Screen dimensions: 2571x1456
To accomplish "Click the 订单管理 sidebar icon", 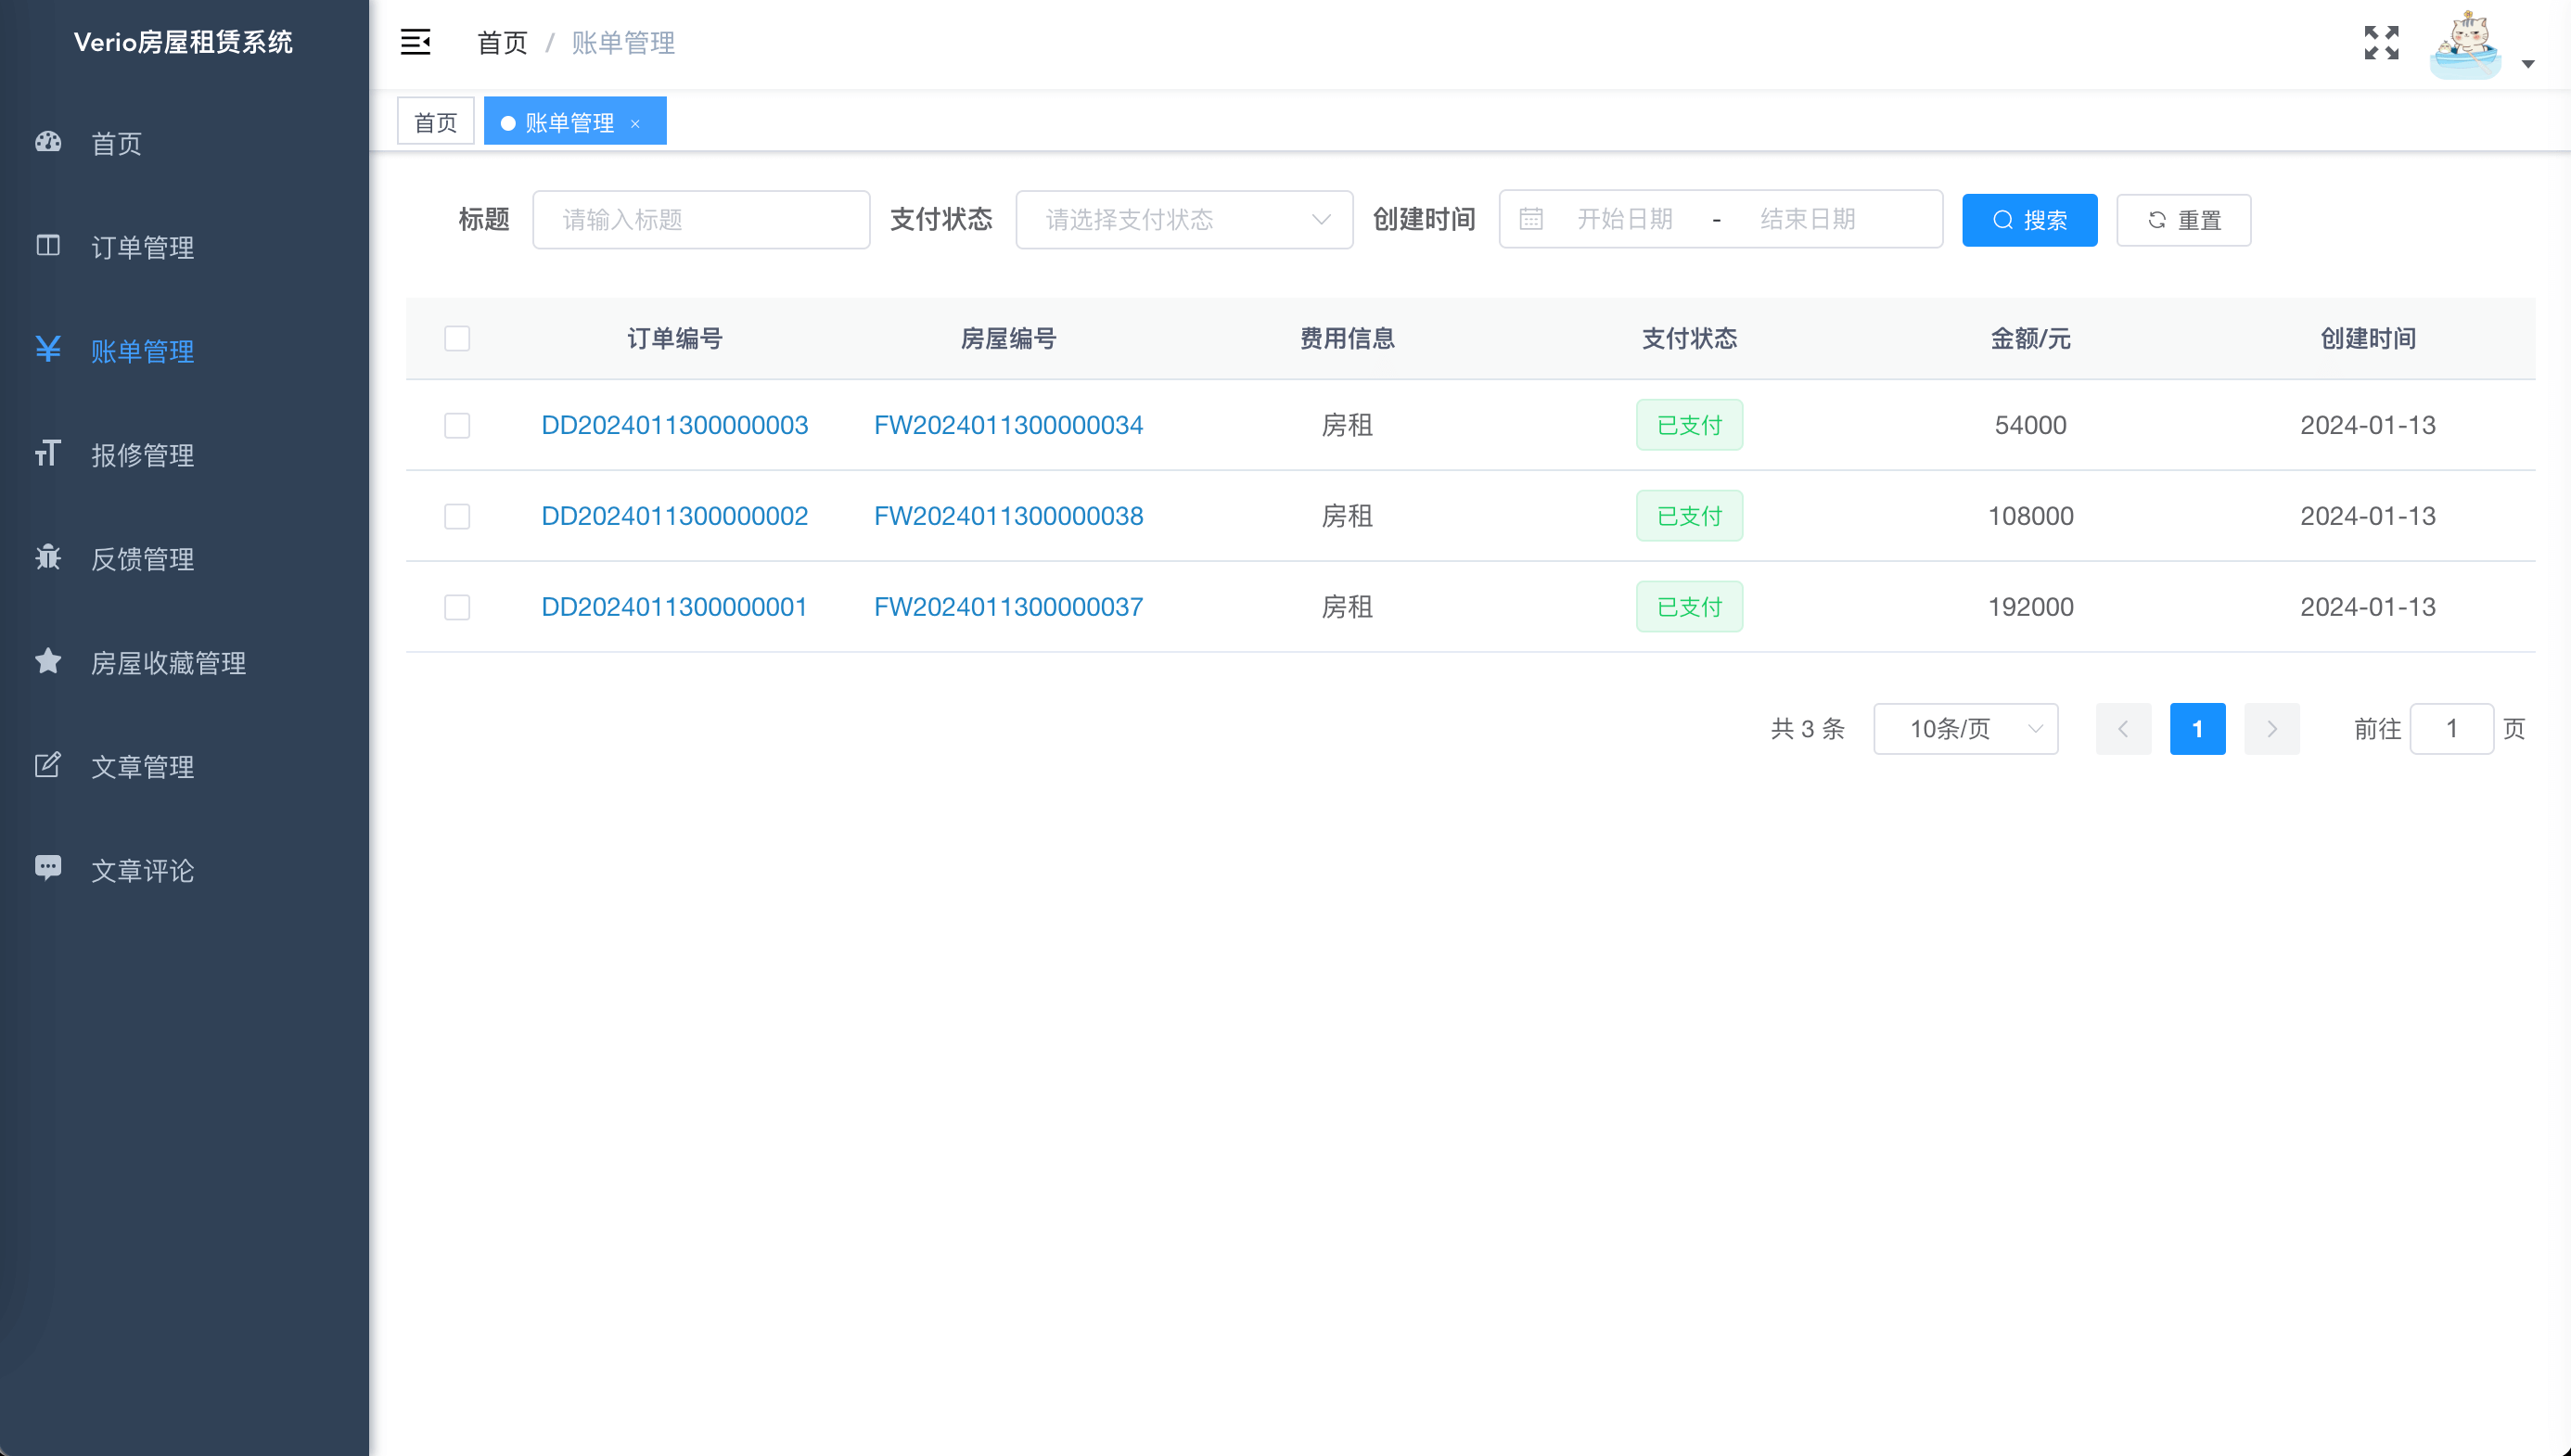I will click(x=48, y=246).
